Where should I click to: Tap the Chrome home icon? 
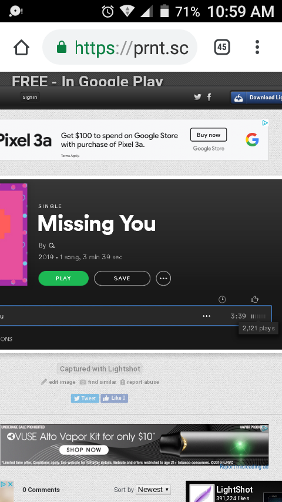(x=22, y=48)
